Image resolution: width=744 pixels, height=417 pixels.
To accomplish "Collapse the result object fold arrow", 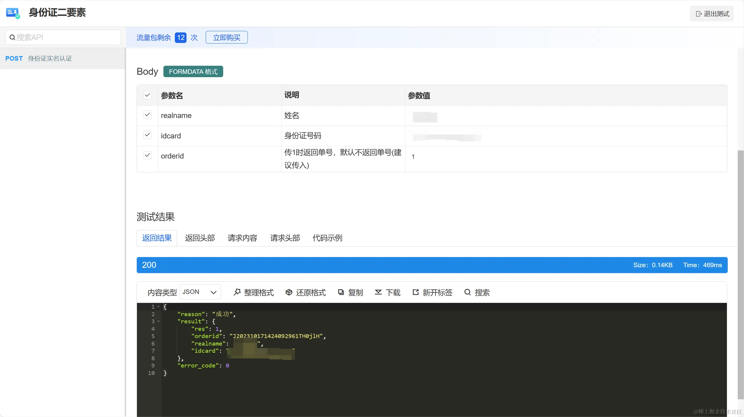I will click(159, 321).
